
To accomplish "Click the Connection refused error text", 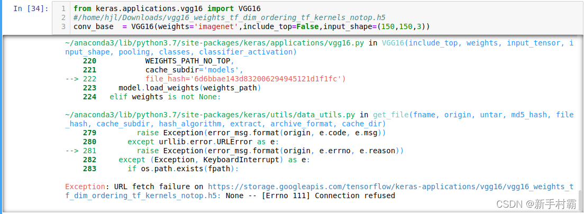I will coord(354,196).
